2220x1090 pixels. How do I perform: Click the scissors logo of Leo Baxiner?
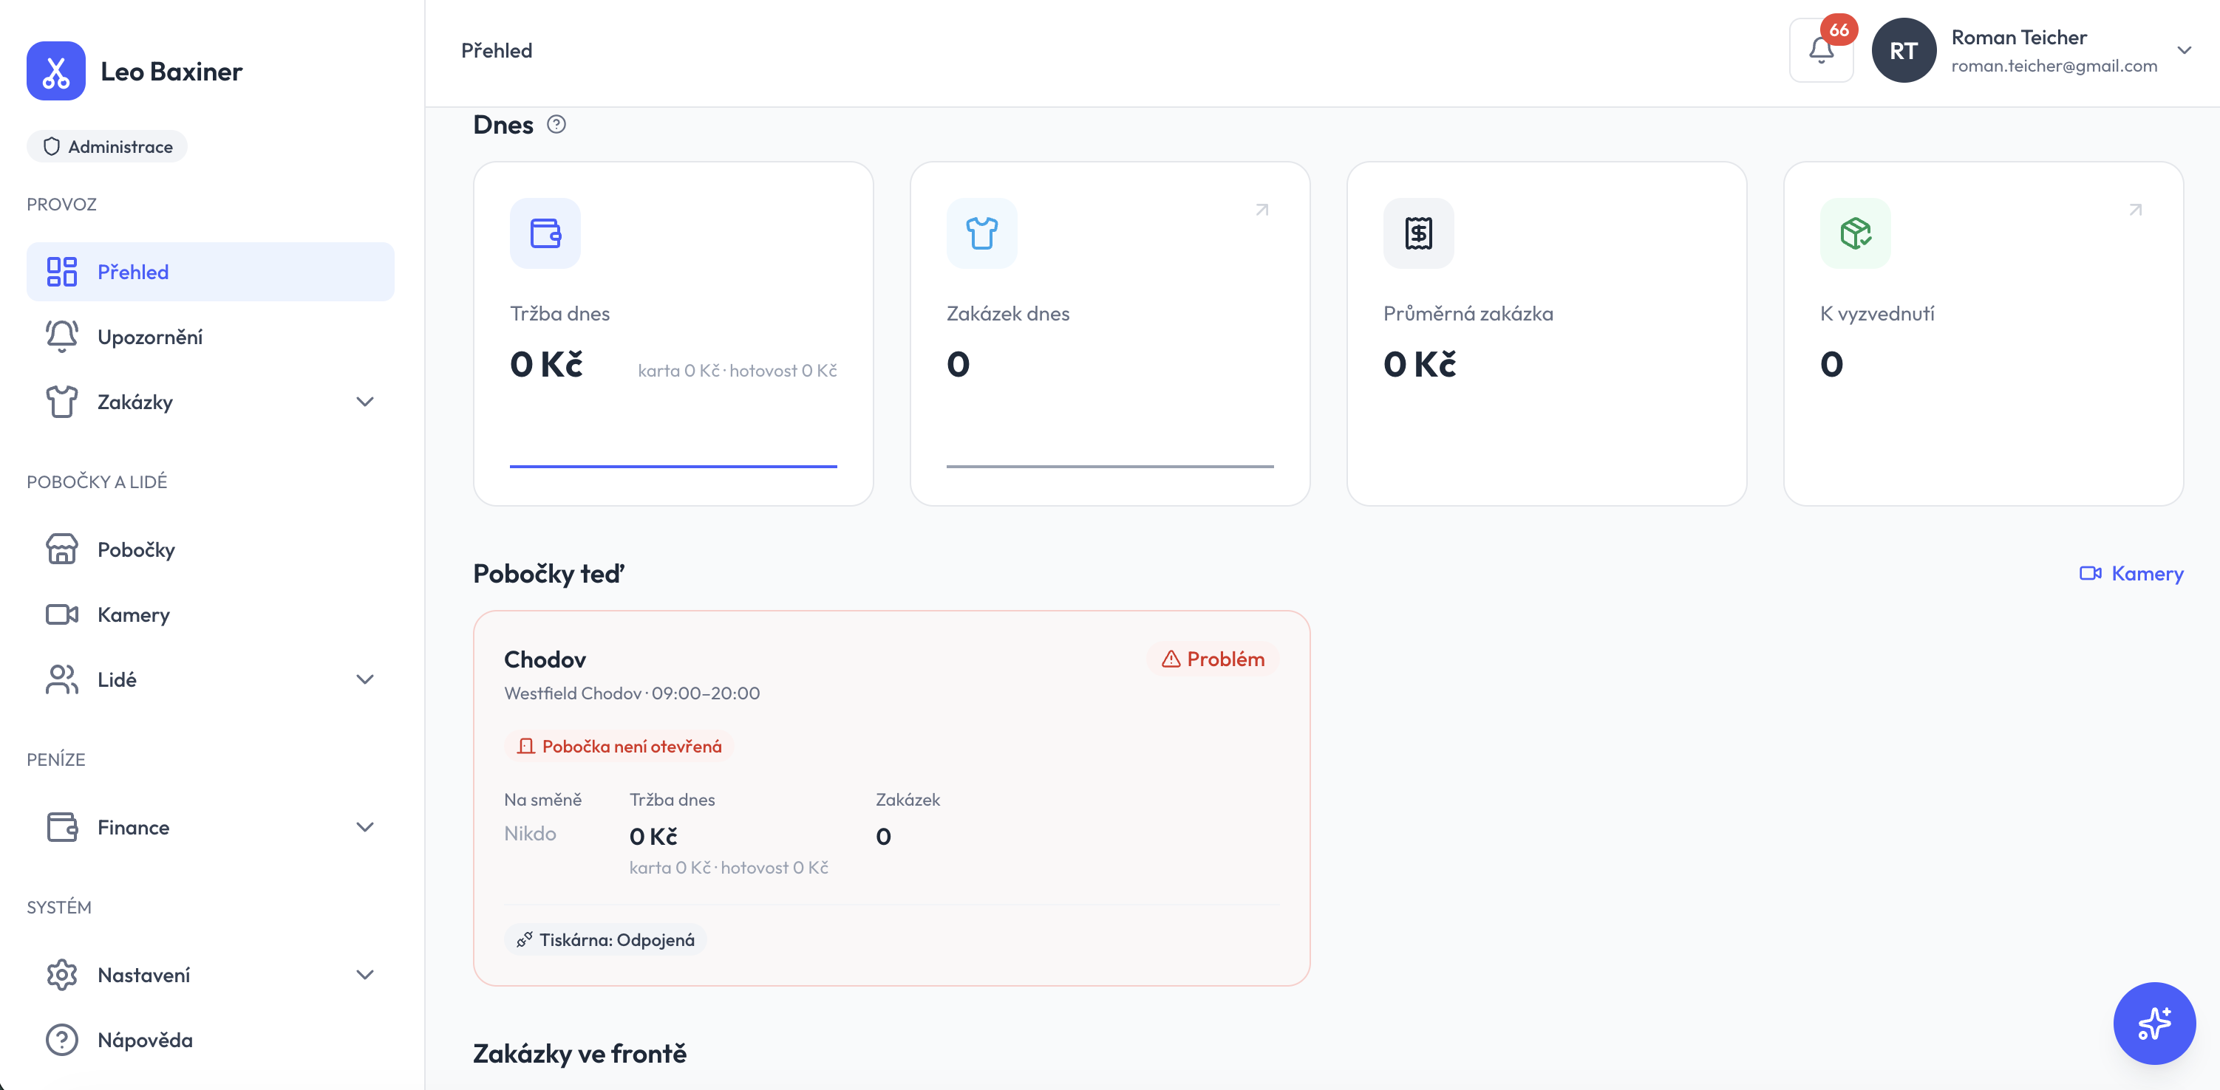[56, 72]
